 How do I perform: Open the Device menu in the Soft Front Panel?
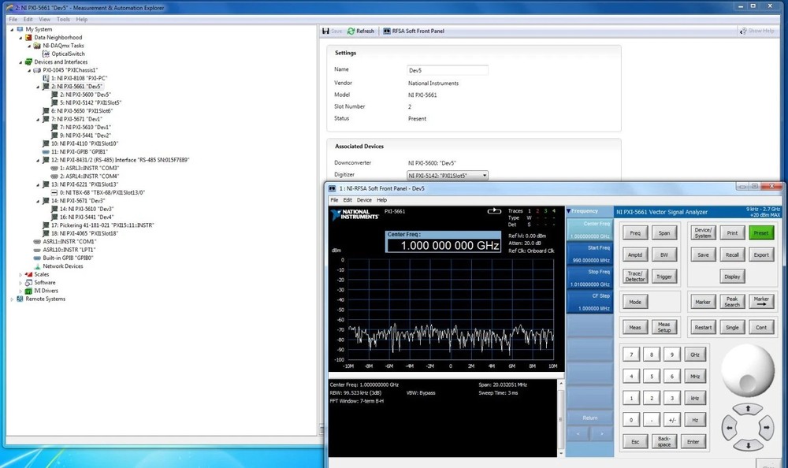pyautogui.click(x=364, y=199)
